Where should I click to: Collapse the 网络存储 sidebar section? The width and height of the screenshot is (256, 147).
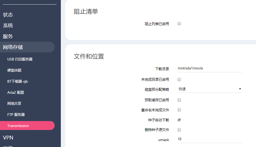13,47
